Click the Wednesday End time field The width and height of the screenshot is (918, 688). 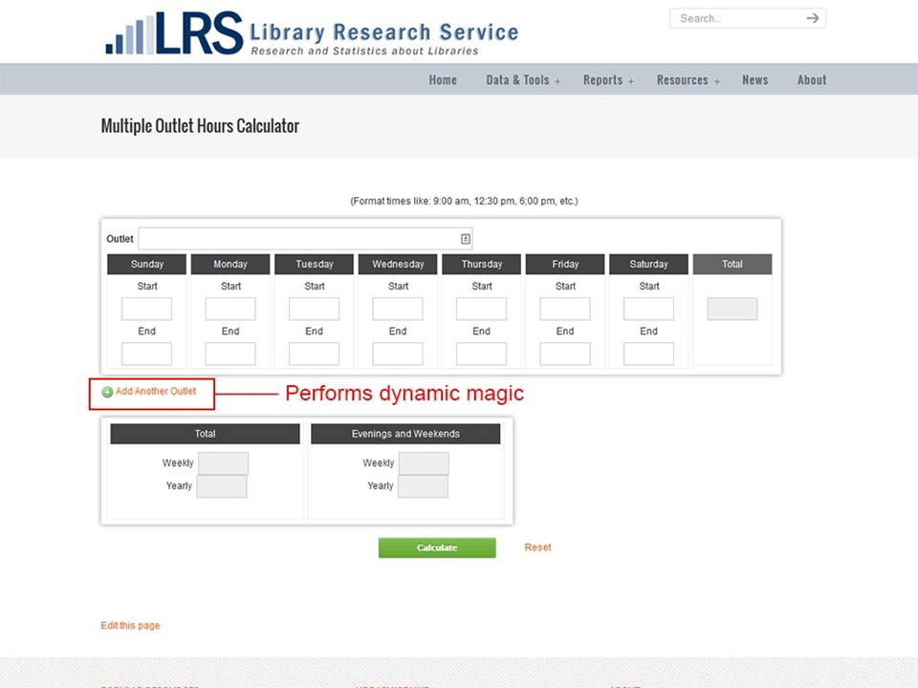click(398, 354)
